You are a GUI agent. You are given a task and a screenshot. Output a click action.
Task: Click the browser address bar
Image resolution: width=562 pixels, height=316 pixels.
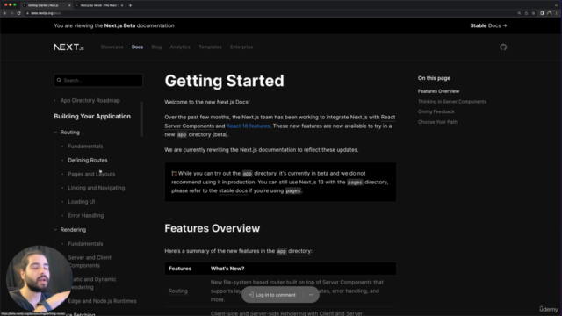tap(269, 13)
